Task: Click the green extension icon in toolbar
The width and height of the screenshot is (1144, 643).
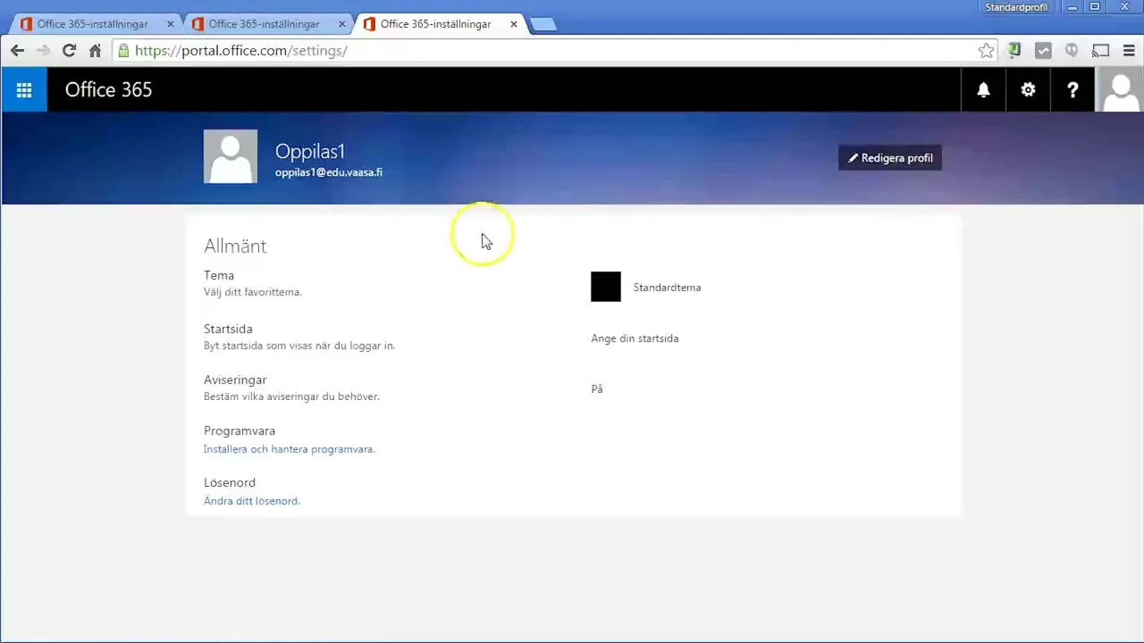Action: coord(1014,51)
